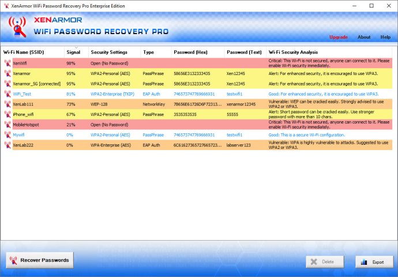Image resolution: width=398 pixels, height=277 pixels.
Task: Click the Wi-Fi icon beside iPhone_wifi
Action: click(x=7, y=114)
